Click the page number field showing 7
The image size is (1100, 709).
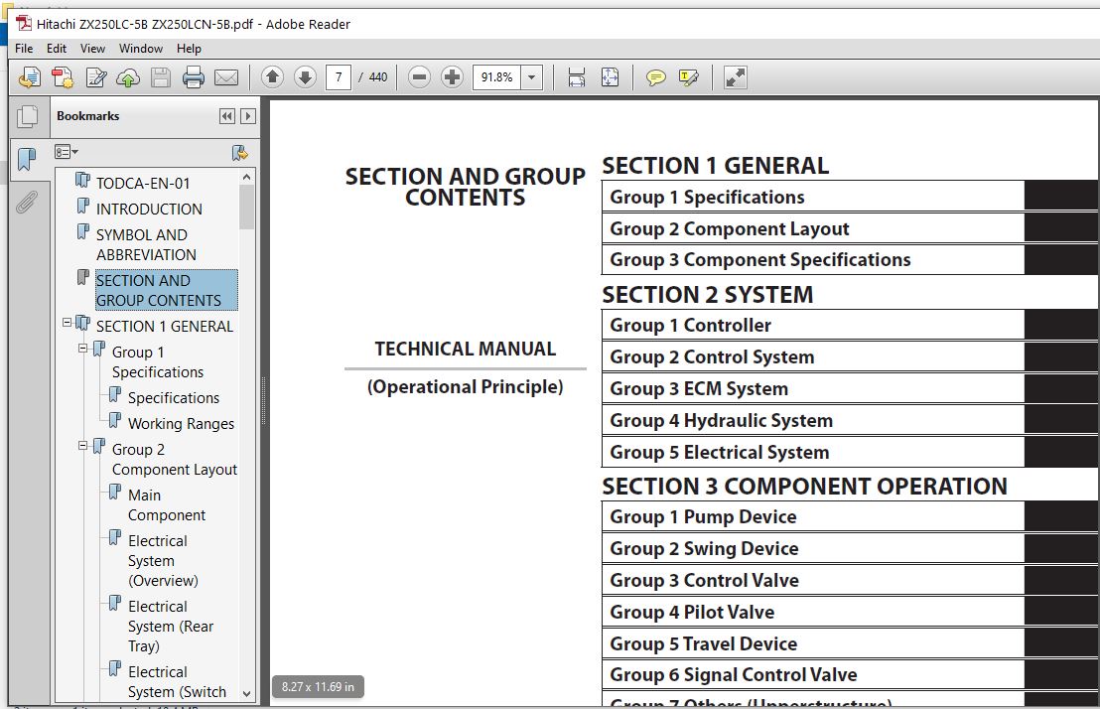[x=339, y=77]
